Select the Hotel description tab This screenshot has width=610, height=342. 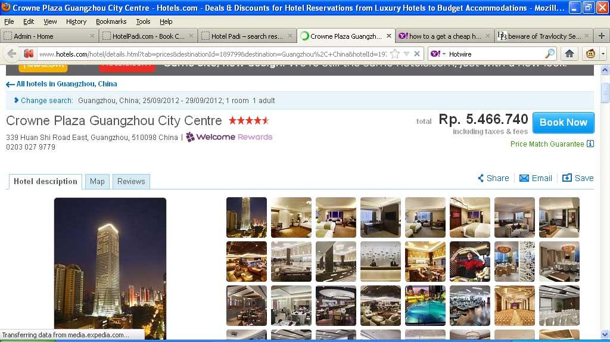(45, 181)
